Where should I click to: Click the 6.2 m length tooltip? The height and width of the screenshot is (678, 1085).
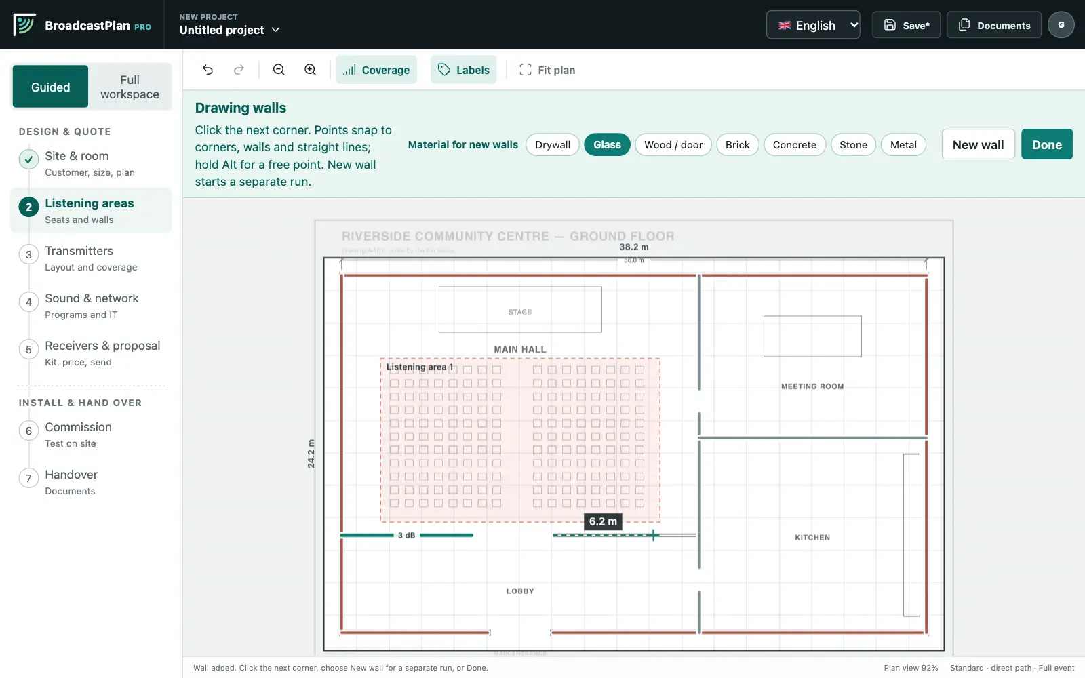[603, 521]
